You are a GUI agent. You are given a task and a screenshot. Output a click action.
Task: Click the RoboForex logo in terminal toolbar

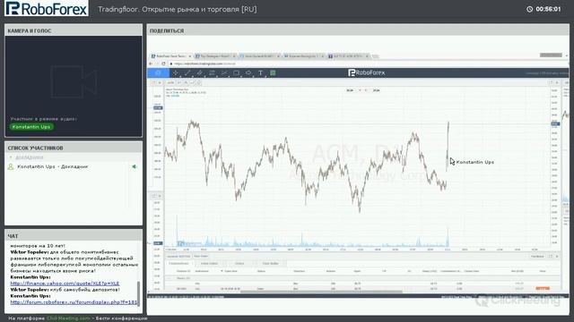pyautogui.click(x=367, y=72)
